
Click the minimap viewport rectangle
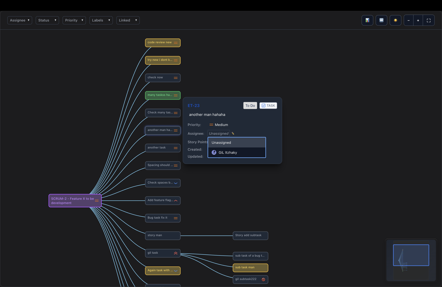(x=411, y=255)
